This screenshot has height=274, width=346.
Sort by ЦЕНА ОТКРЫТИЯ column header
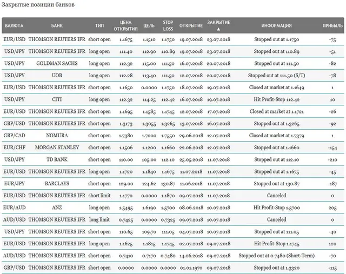click(x=126, y=25)
